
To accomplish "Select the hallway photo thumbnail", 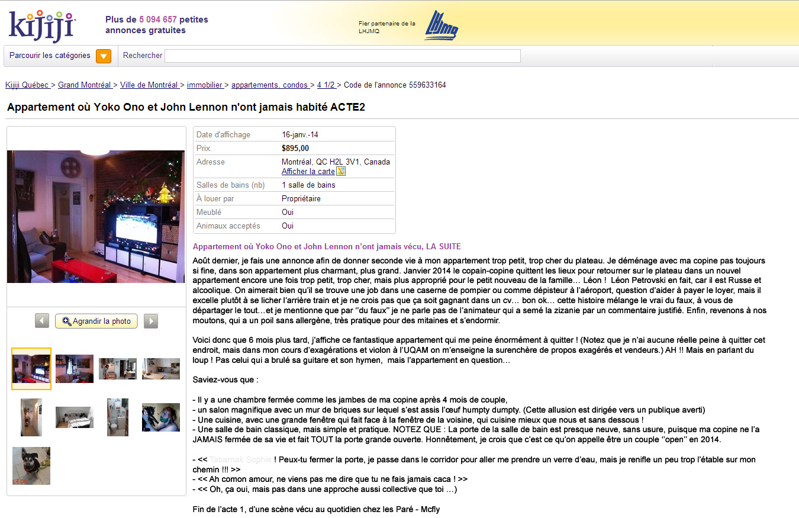I will click(x=31, y=417).
